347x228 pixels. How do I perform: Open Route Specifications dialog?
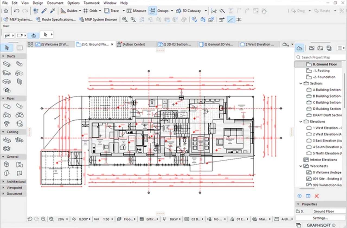point(56,20)
